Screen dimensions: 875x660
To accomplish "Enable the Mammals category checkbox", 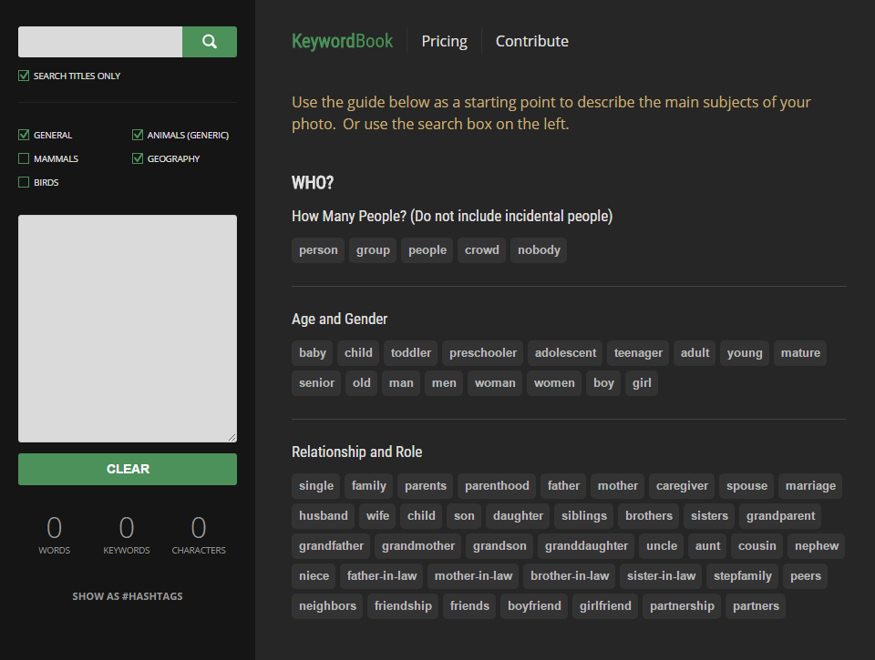I will pos(24,158).
